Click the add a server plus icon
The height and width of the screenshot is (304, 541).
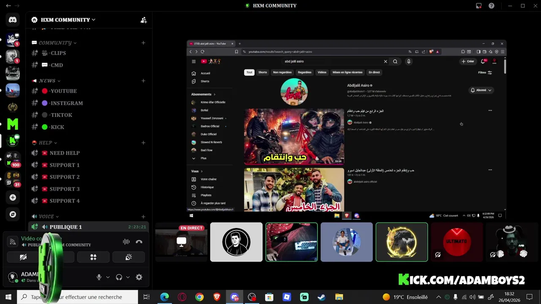[13, 198]
